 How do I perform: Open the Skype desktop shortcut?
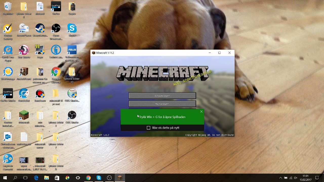pos(72,30)
